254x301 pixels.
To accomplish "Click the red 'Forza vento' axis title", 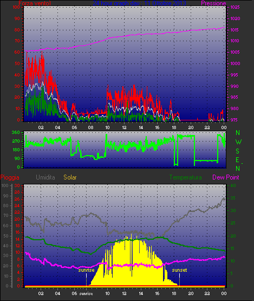I will (35, 3).
